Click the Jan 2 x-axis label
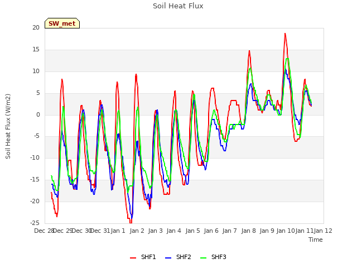 coord(137,231)
